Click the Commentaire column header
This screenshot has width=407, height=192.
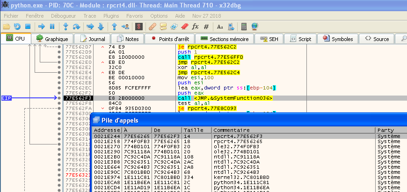[x=294, y=130]
